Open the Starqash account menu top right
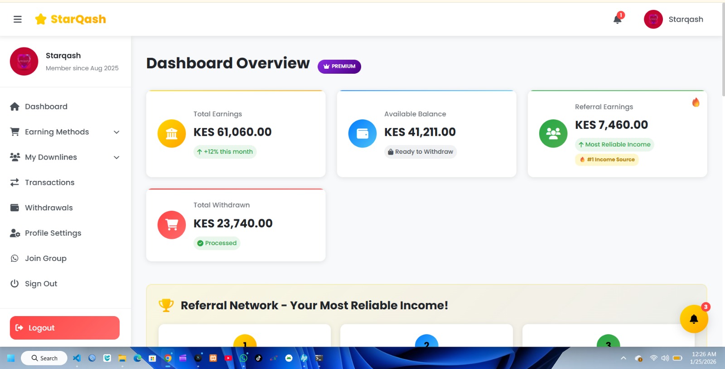The height and width of the screenshot is (369, 725). 674,19
